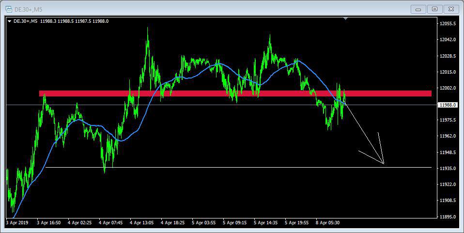The width and height of the screenshot is (464, 233).
Task: Open the one-click trading arrow beside DE.30+,M5
Action: [10, 21]
